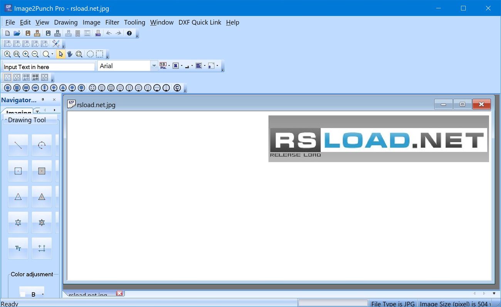Click the New file icon
This screenshot has height=307, width=501.
(7, 34)
